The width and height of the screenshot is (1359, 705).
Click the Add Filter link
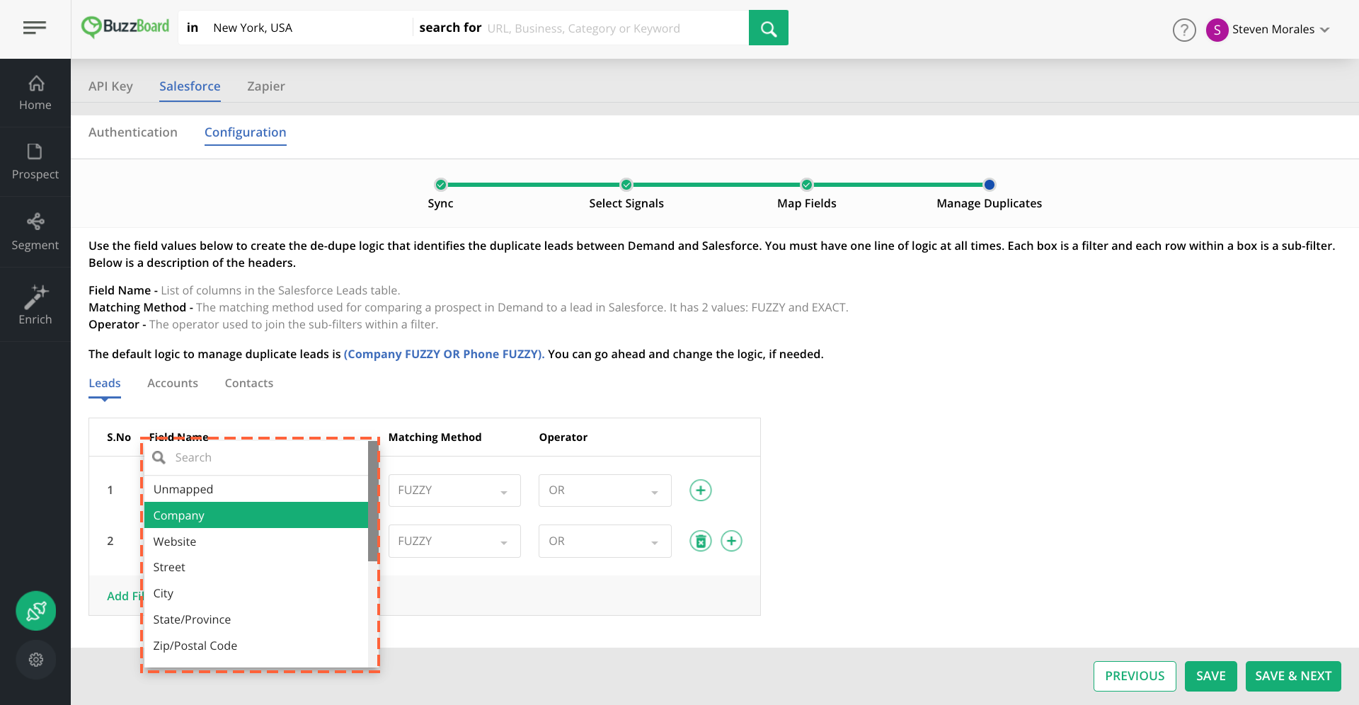tap(124, 596)
